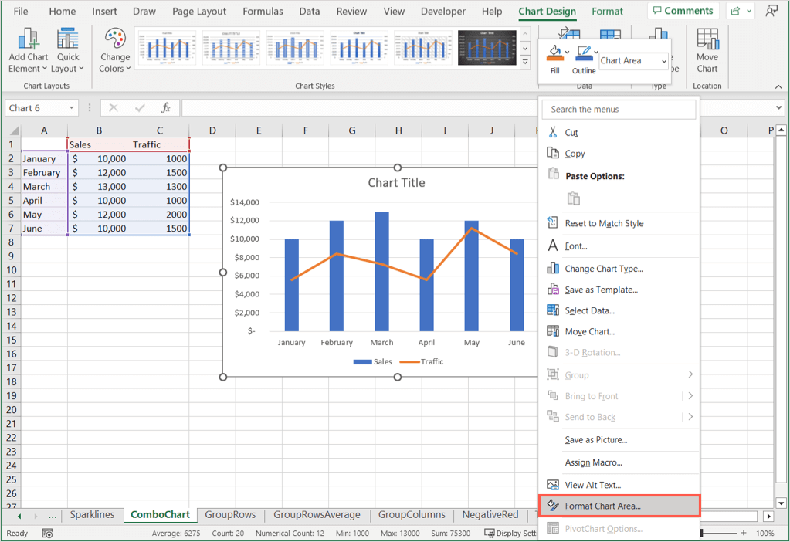Open the Page Layout ribbon tab
The image size is (790, 542).
199,12
